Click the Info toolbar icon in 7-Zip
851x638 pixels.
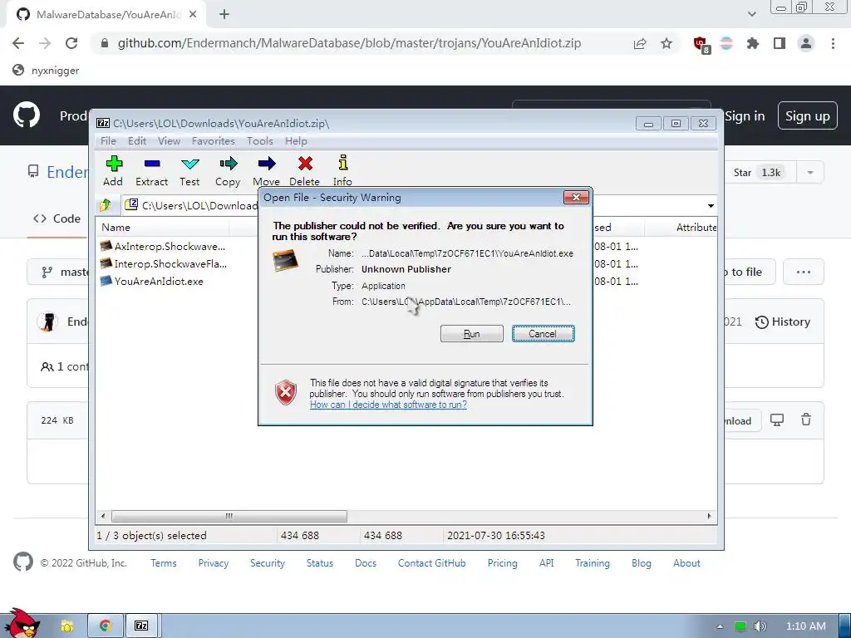pyautogui.click(x=342, y=171)
